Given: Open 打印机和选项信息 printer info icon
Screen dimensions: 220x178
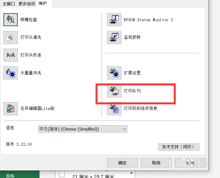Looking at the screenshot, I should point(114,109).
